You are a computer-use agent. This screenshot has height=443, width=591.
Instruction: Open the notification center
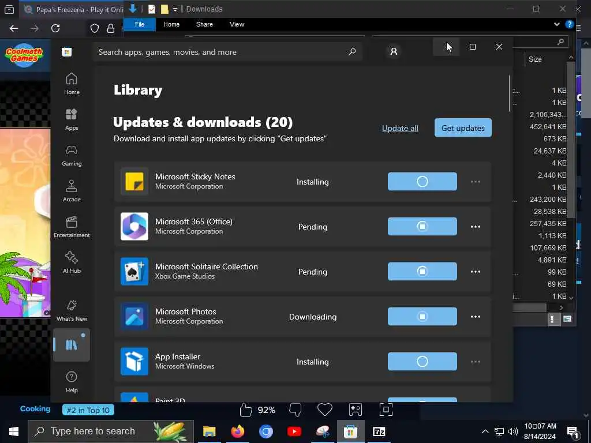coord(573,431)
